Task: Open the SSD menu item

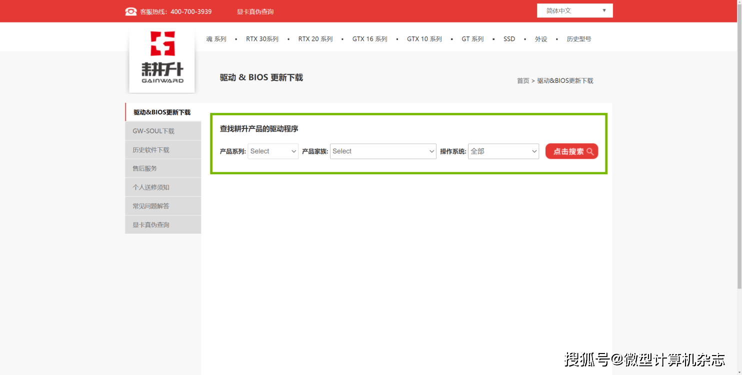Action: pyautogui.click(x=509, y=38)
